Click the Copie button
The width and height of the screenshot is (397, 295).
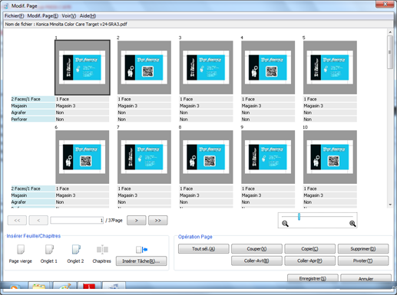(309, 249)
